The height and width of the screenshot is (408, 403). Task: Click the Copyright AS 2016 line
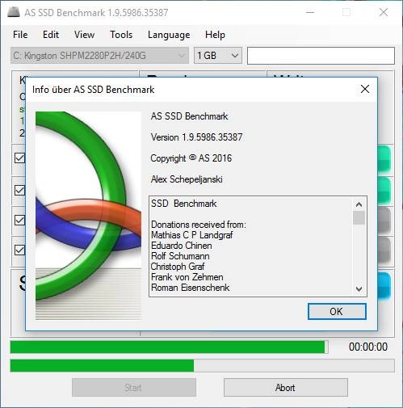point(191,158)
